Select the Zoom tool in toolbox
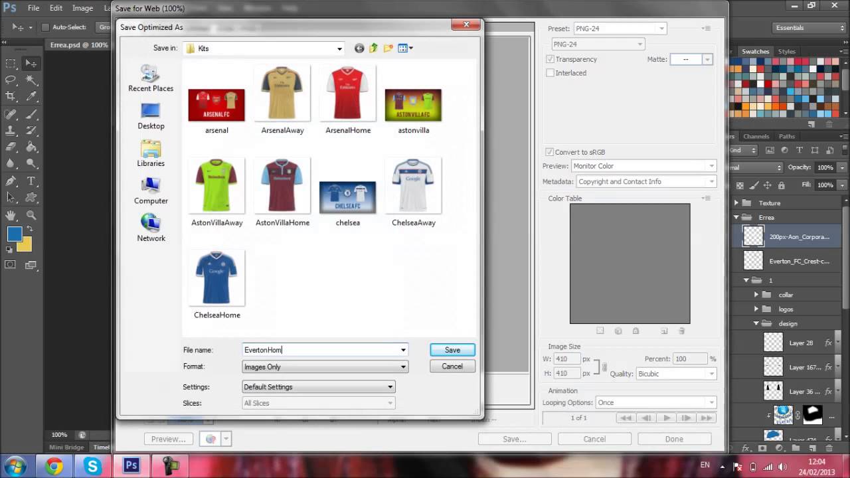Viewport: 850px width, 478px height. pyautogui.click(x=31, y=215)
